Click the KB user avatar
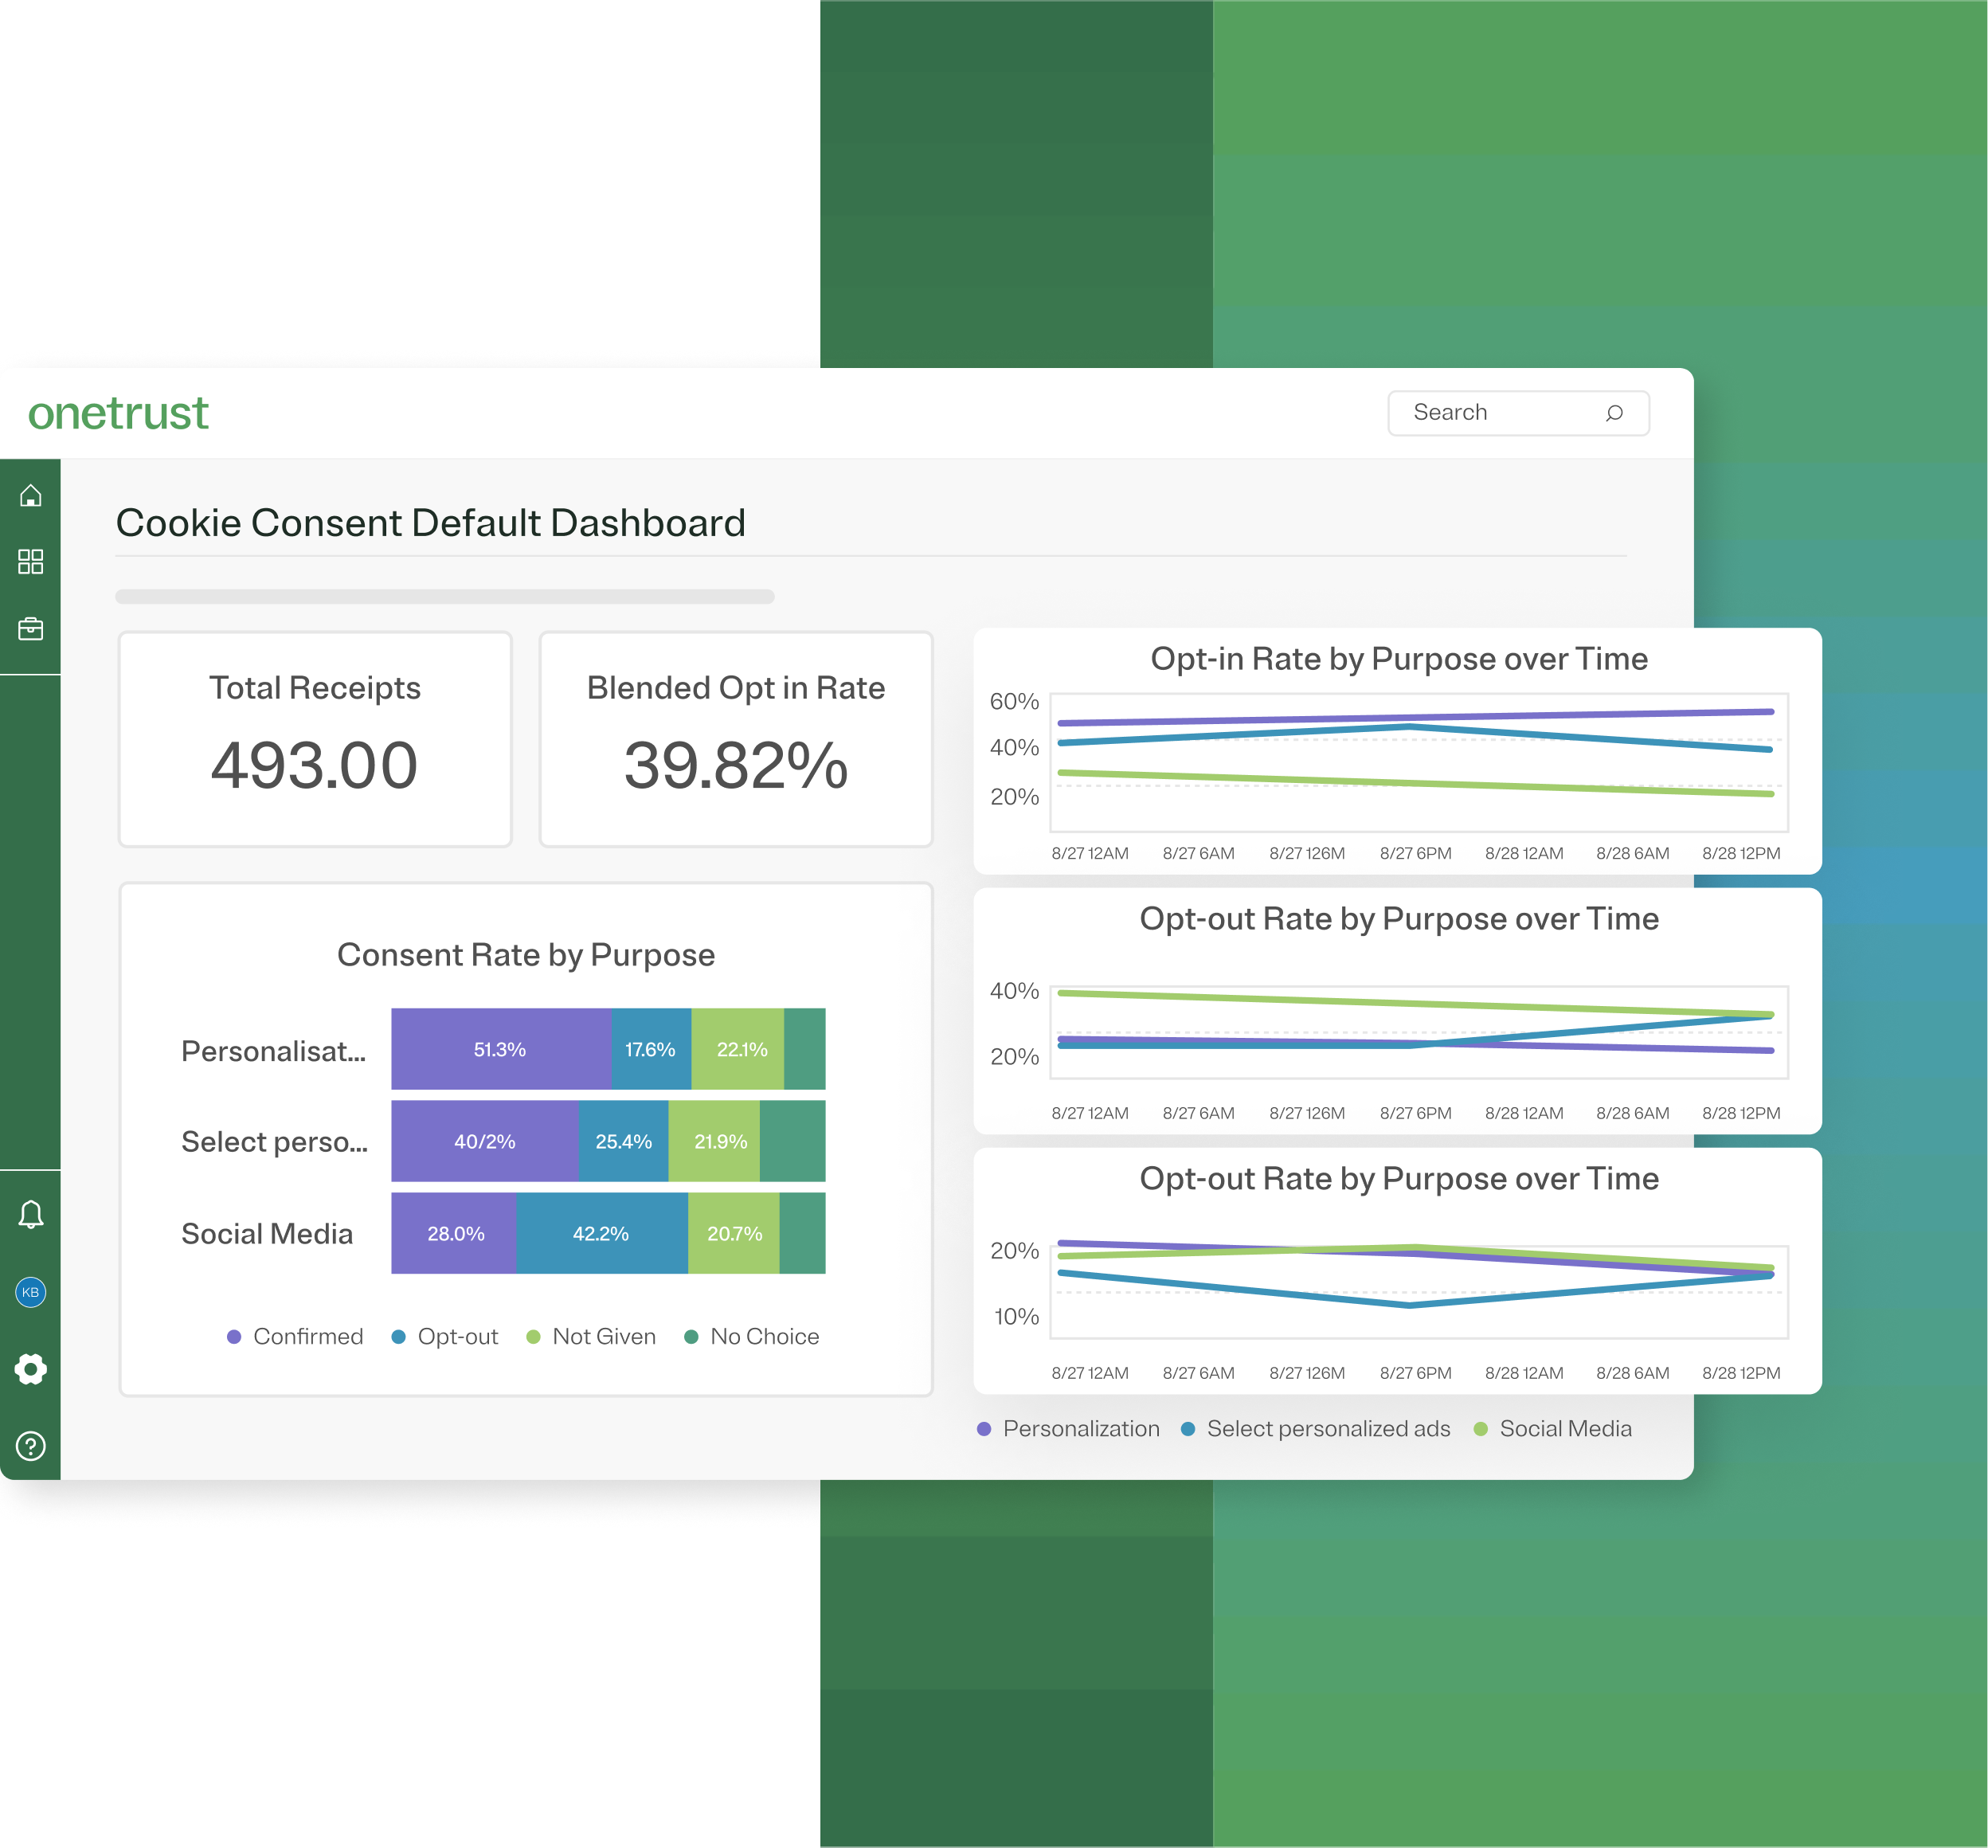1988x1848 pixels. pos(30,1292)
